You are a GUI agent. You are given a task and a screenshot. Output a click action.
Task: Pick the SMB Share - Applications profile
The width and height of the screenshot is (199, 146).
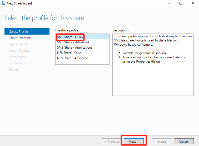point(75,48)
